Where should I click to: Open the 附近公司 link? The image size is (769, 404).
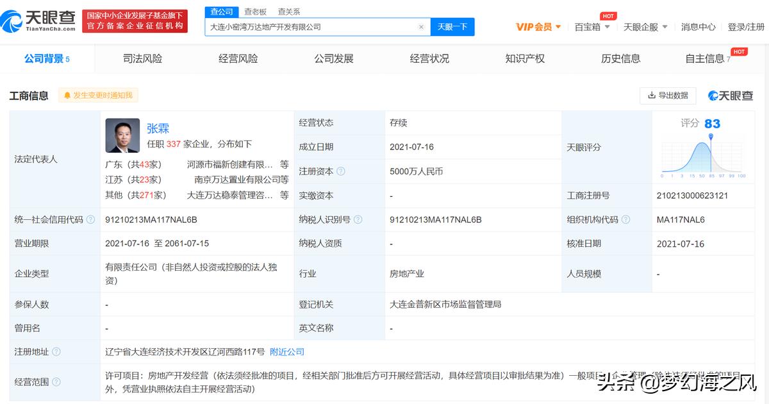(x=287, y=352)
